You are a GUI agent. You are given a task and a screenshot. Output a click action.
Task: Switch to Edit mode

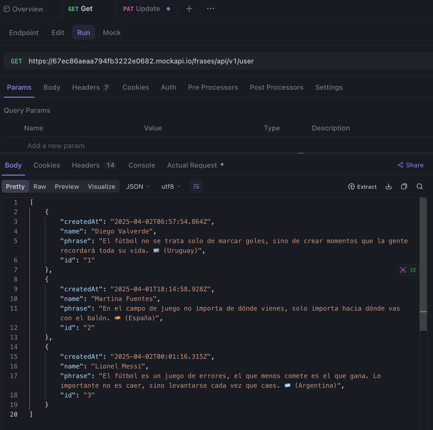pyautogui.click(x=58, y=33)
